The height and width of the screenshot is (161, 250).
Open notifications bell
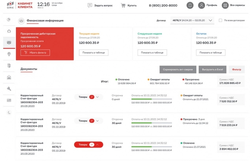(x=190, y=5)
